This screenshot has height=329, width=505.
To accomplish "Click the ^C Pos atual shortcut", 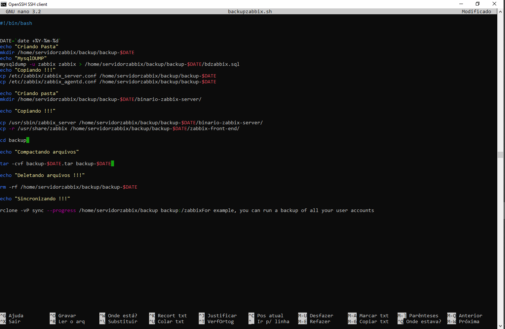I will click(x=266, y=315).
